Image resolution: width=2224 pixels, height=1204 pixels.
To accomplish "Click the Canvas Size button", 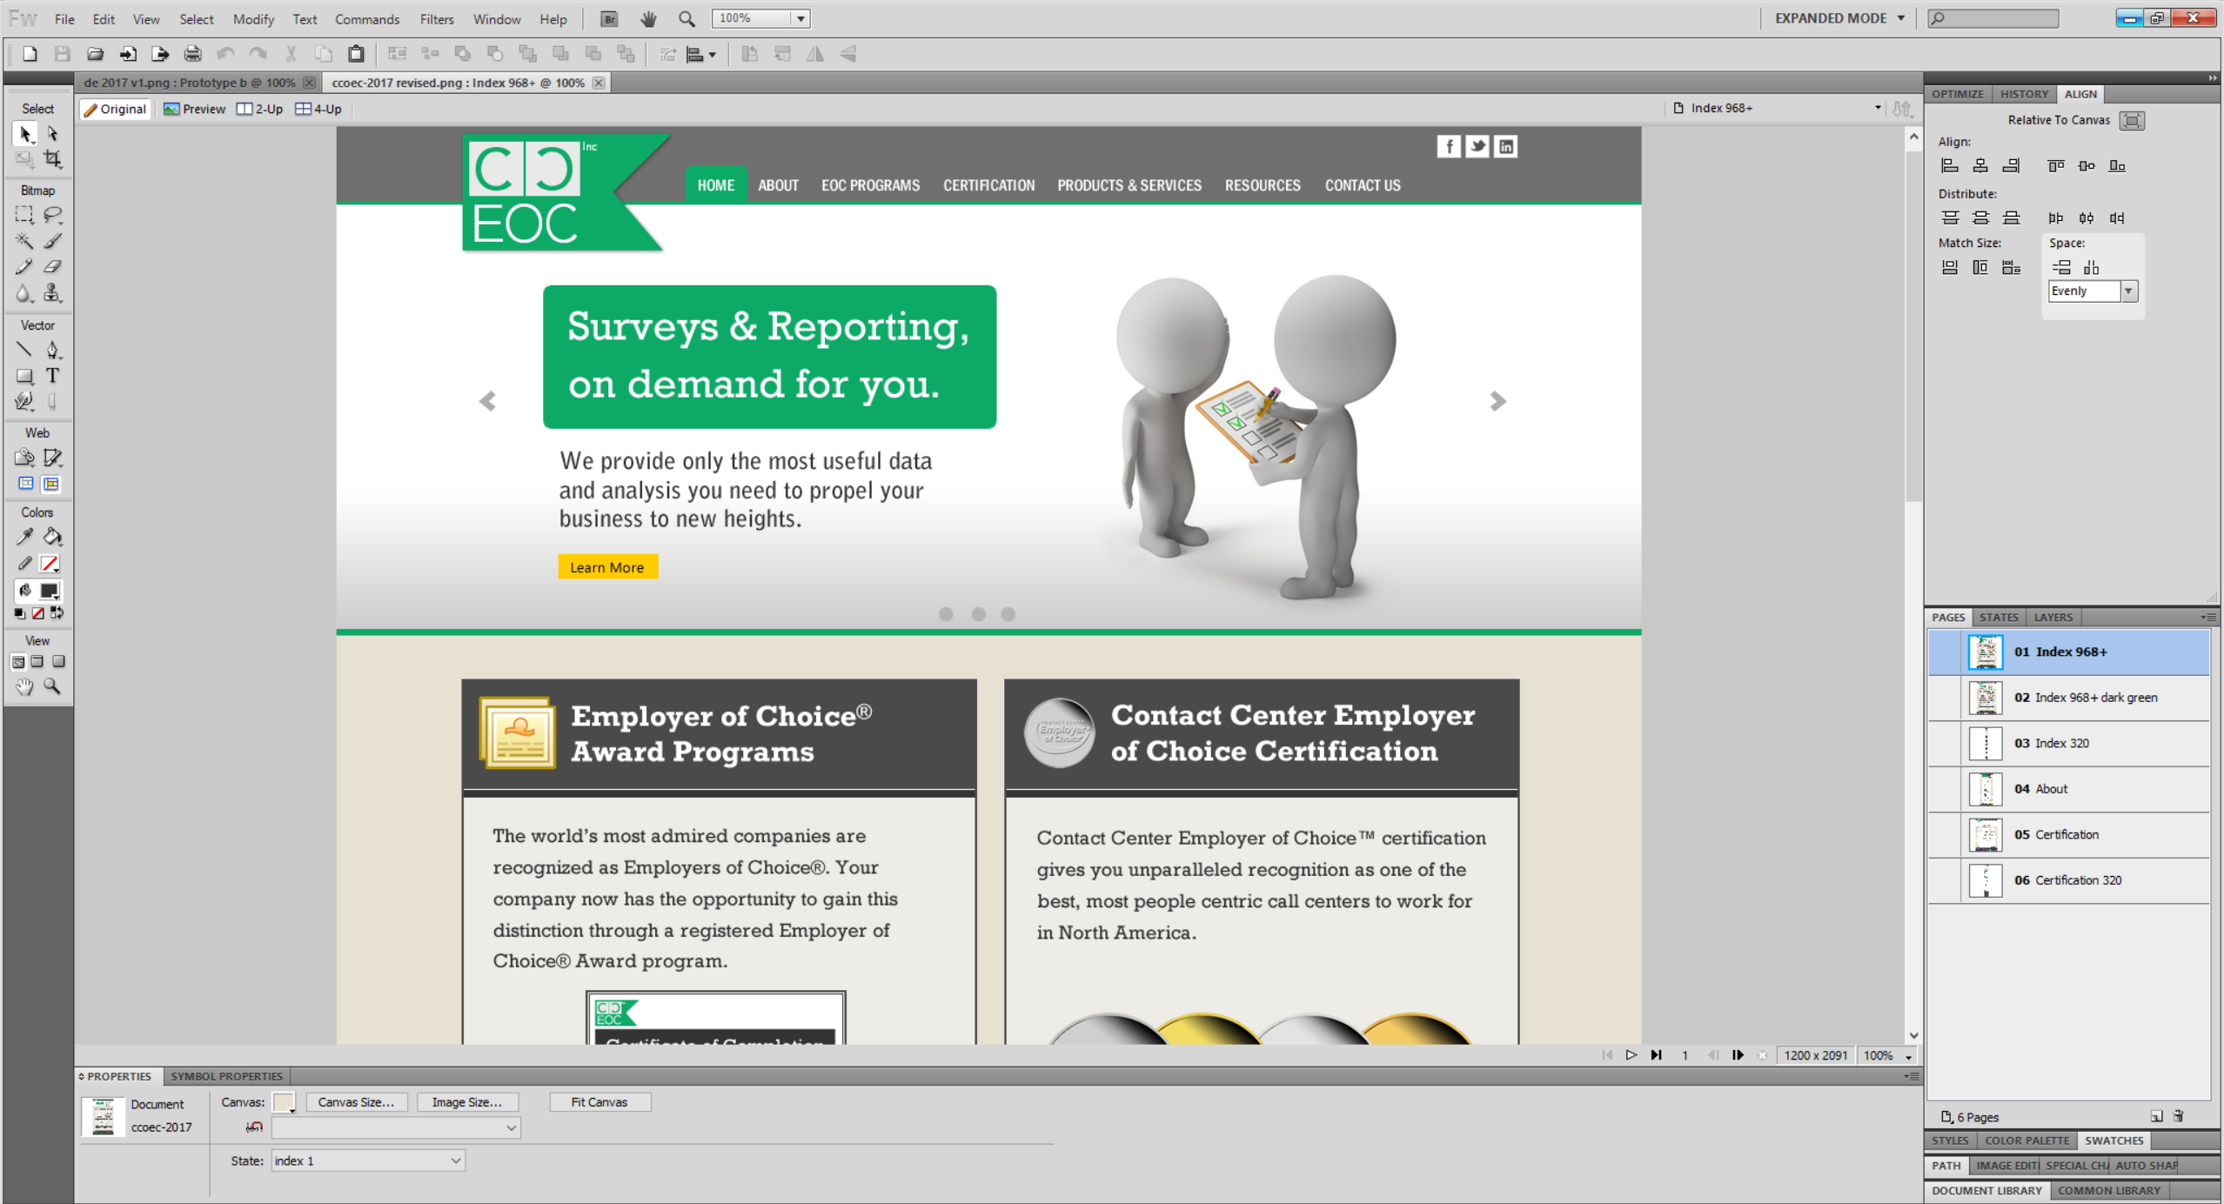I will pos(356,1102).
